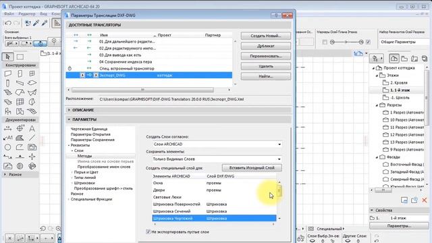
Task: Toggle the right axis marker checkbox
Action: pos(368,42)
